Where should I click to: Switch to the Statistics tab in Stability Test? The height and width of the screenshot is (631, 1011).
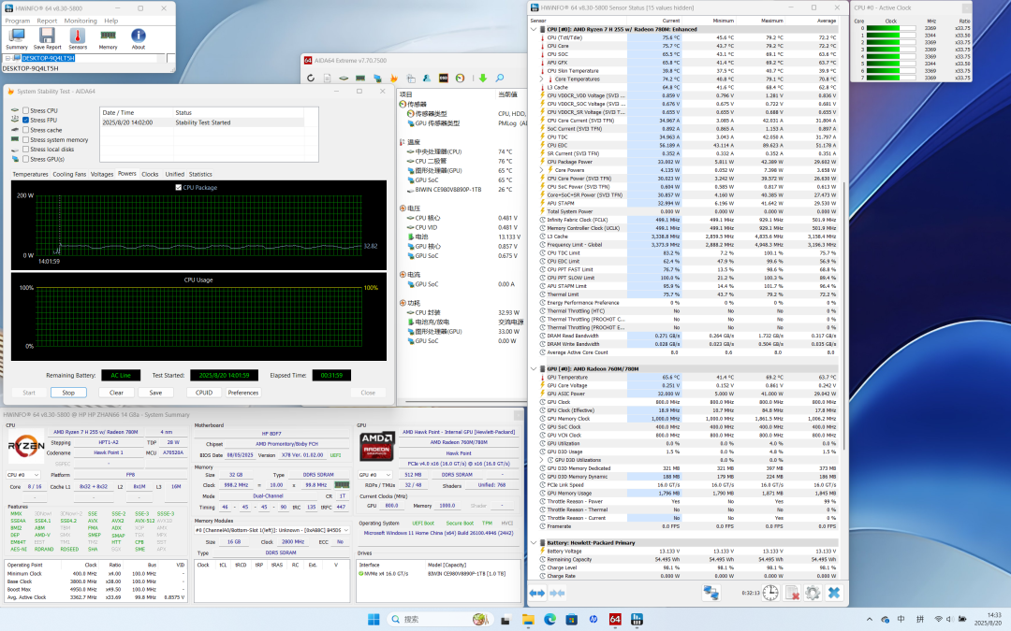[x=200, y=174]
